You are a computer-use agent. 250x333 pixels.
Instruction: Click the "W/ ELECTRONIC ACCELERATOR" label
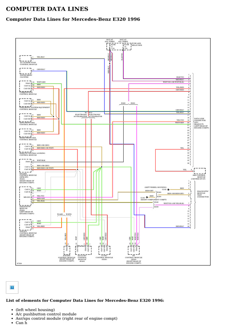click(x=81, y=115)
